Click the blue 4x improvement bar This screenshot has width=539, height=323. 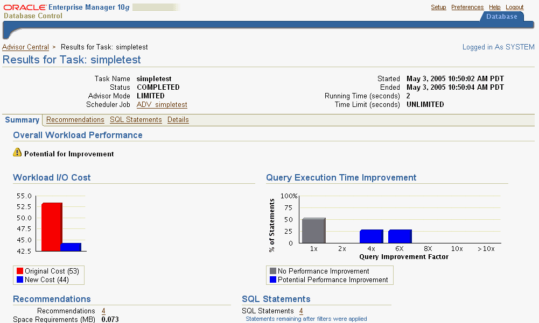pyautogui.click(x=371, y=236)
